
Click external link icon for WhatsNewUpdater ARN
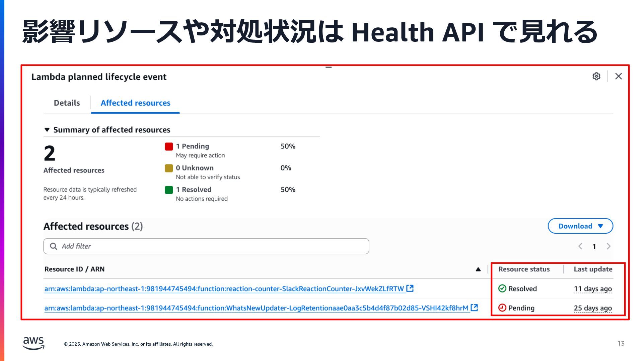(x=474, y=308)
